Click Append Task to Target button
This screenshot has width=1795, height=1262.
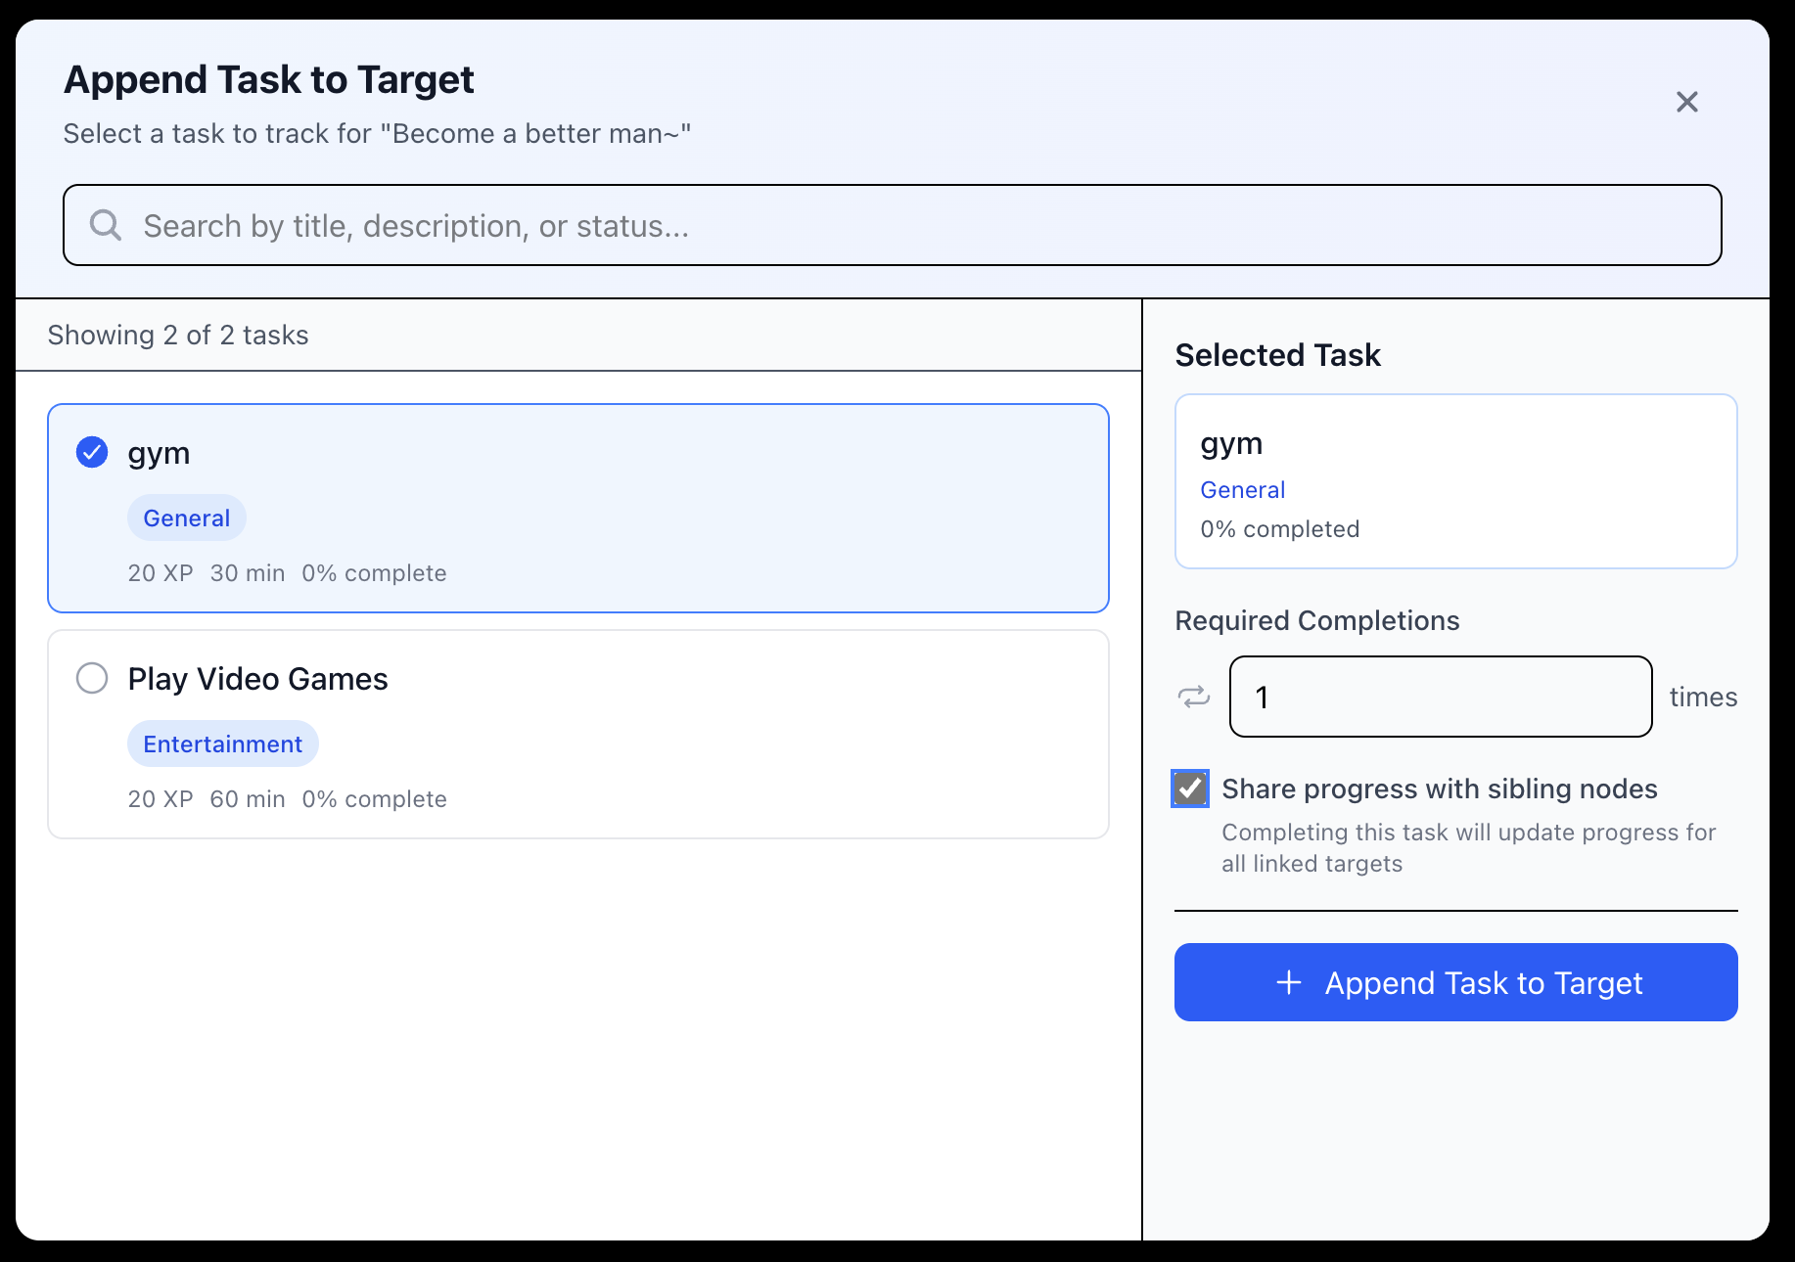click(x=1455, y=982)
